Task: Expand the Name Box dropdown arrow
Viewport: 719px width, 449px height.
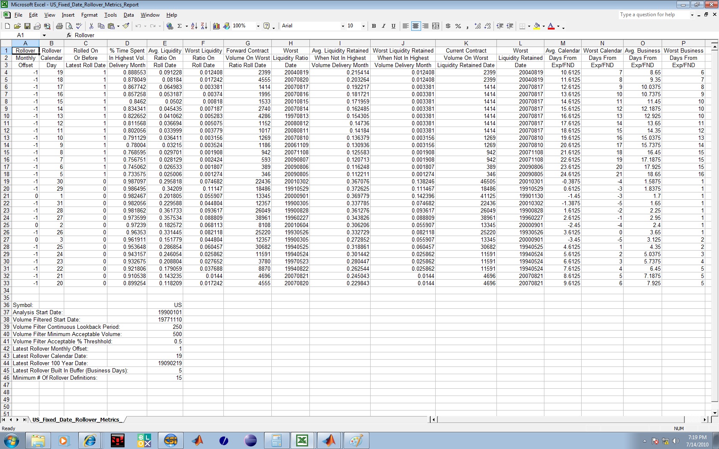Action: [44, 35]
